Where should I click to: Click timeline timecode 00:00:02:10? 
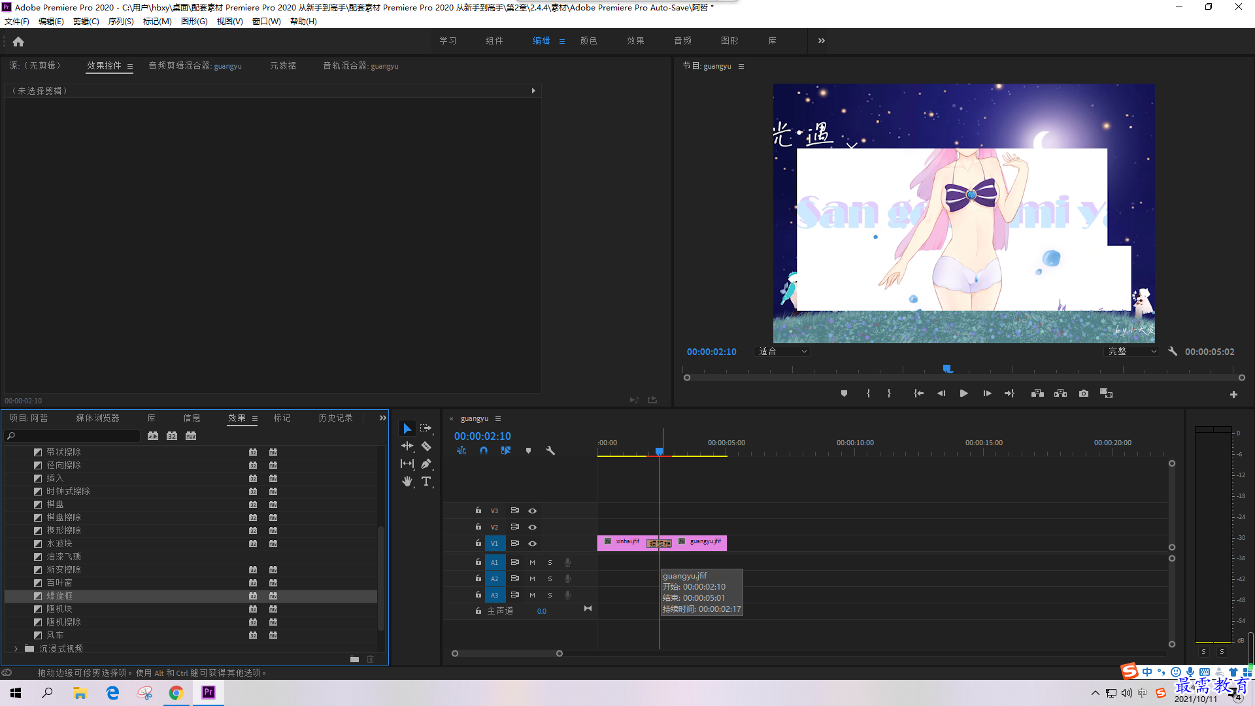482,436
